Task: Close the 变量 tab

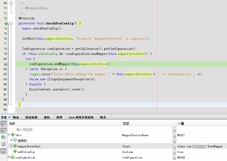Action: [9, 117]
